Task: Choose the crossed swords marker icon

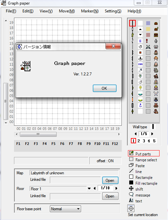Action: [148, 47]
